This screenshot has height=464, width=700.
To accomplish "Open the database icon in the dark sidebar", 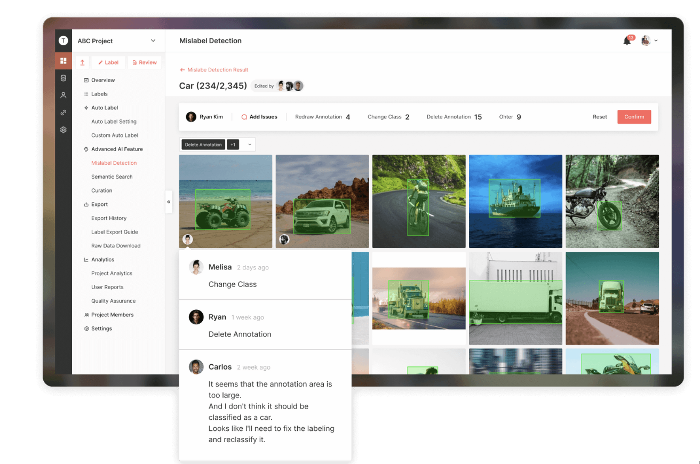I will click(63, 78).
